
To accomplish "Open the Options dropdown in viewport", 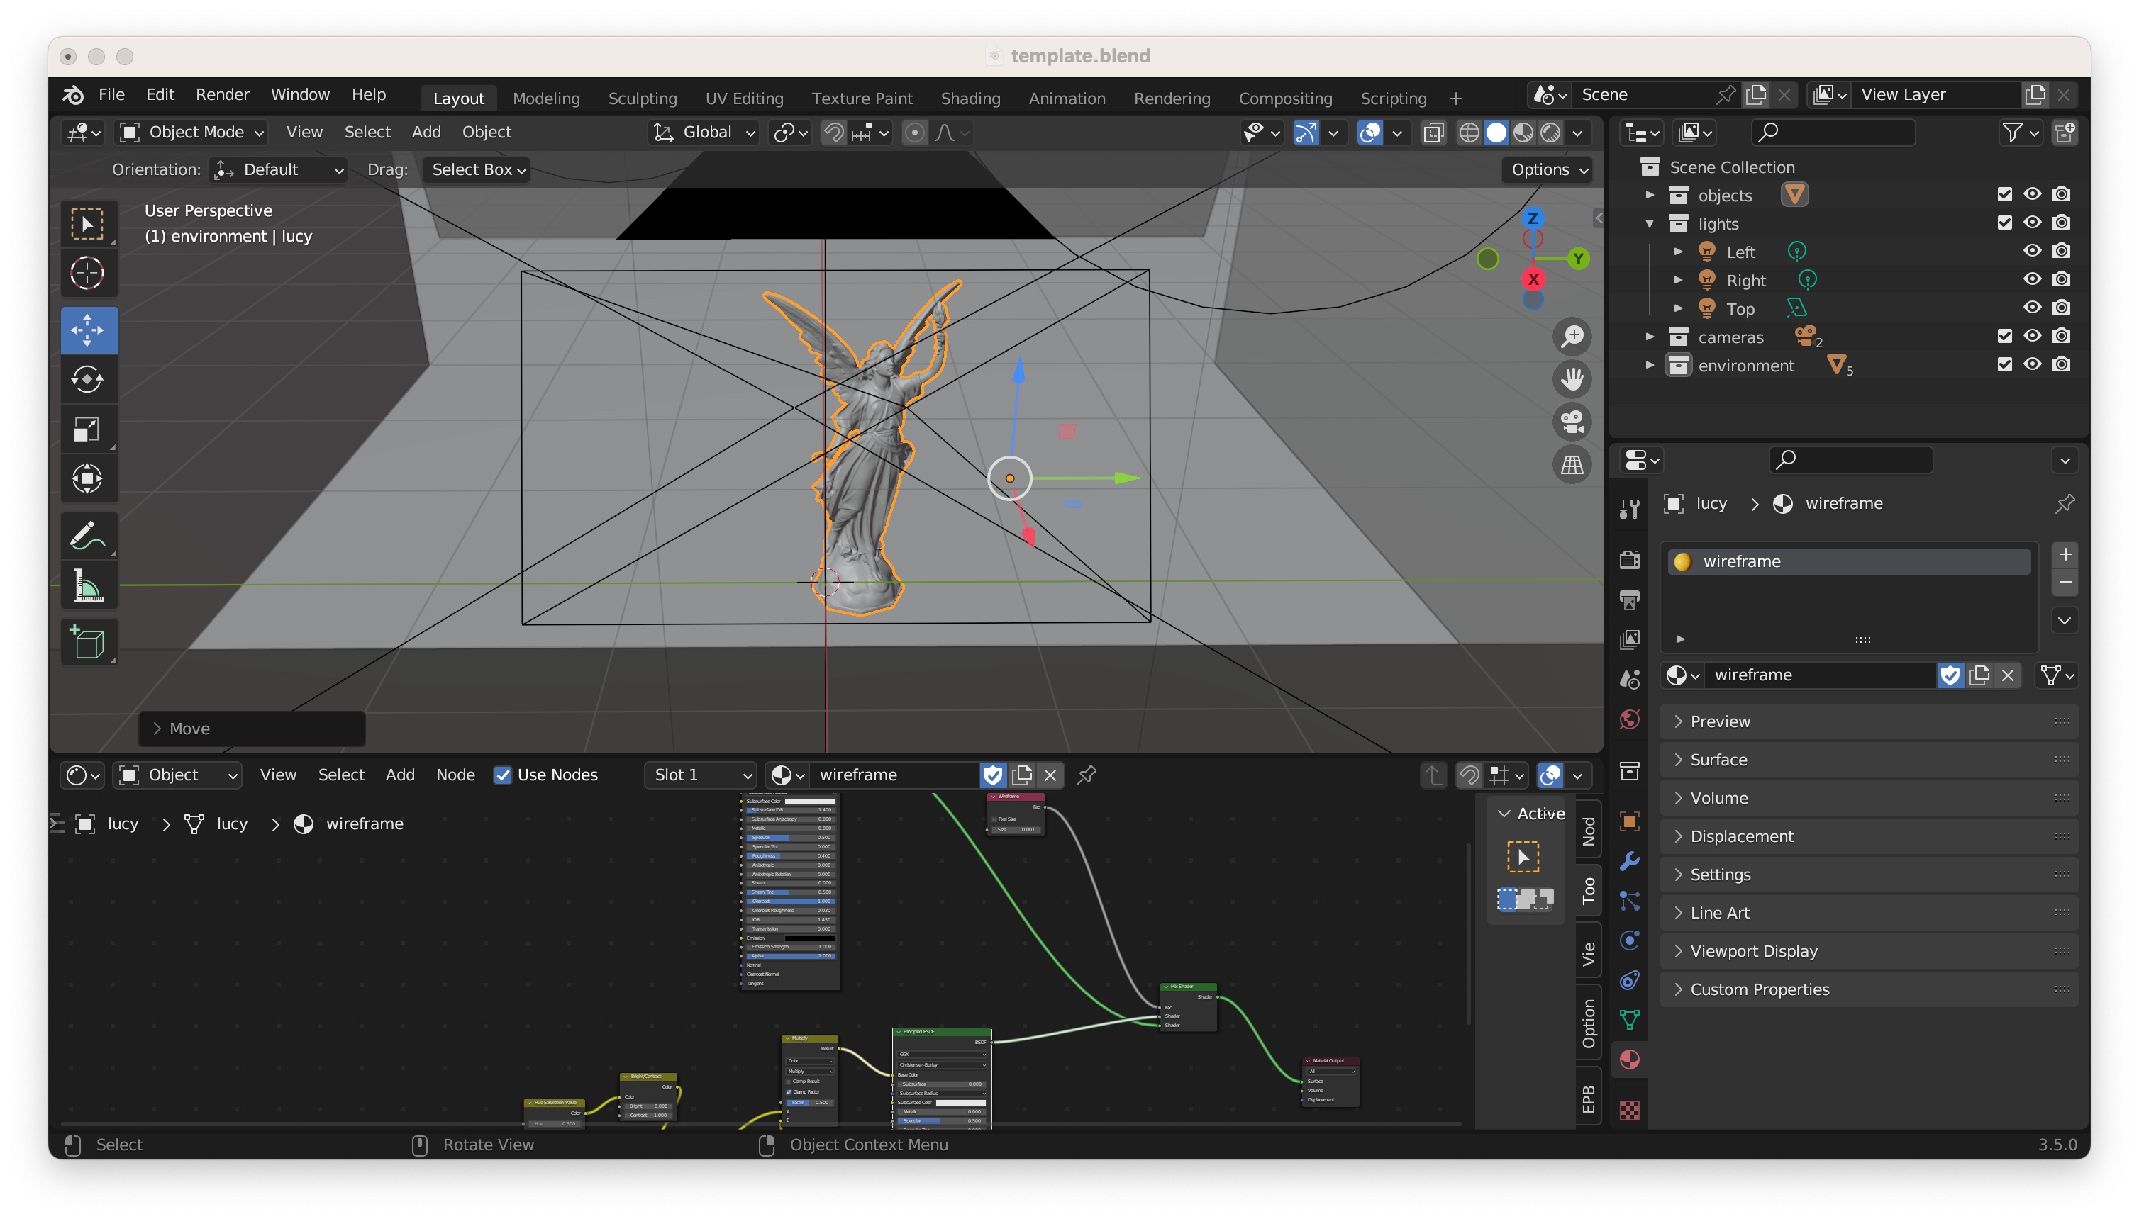I will coord(1548,169).
